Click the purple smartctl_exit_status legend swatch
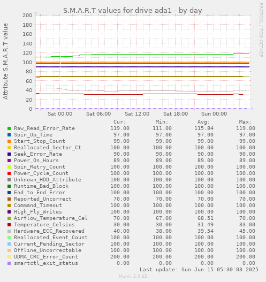The height and width of the screenshot is (282, 266). (9, 263)
